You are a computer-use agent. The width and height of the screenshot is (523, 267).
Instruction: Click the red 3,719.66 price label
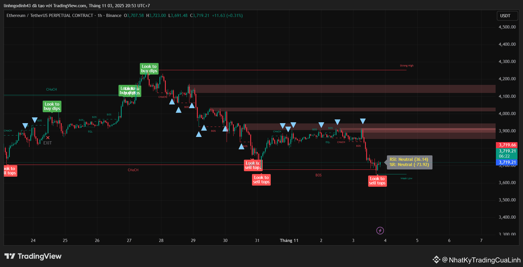click(x=507, y=145)
